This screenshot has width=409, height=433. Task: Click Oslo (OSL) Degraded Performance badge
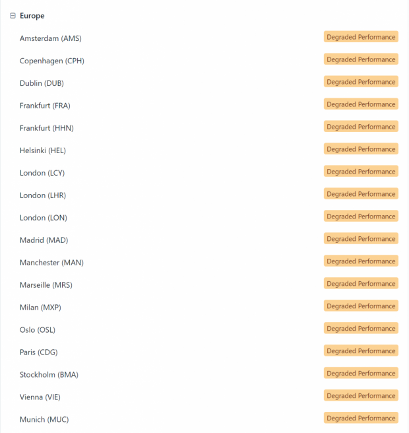(x=361, y=329)
